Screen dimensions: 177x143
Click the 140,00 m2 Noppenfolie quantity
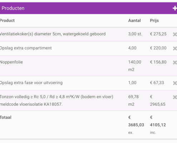click(x=135, y=66)
